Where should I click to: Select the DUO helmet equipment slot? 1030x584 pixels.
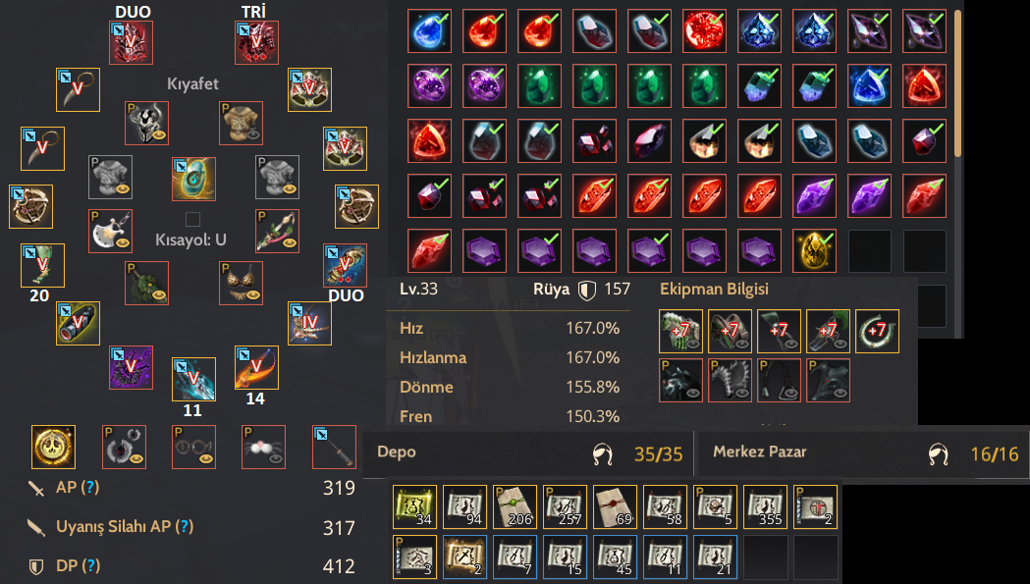[132, 43]
